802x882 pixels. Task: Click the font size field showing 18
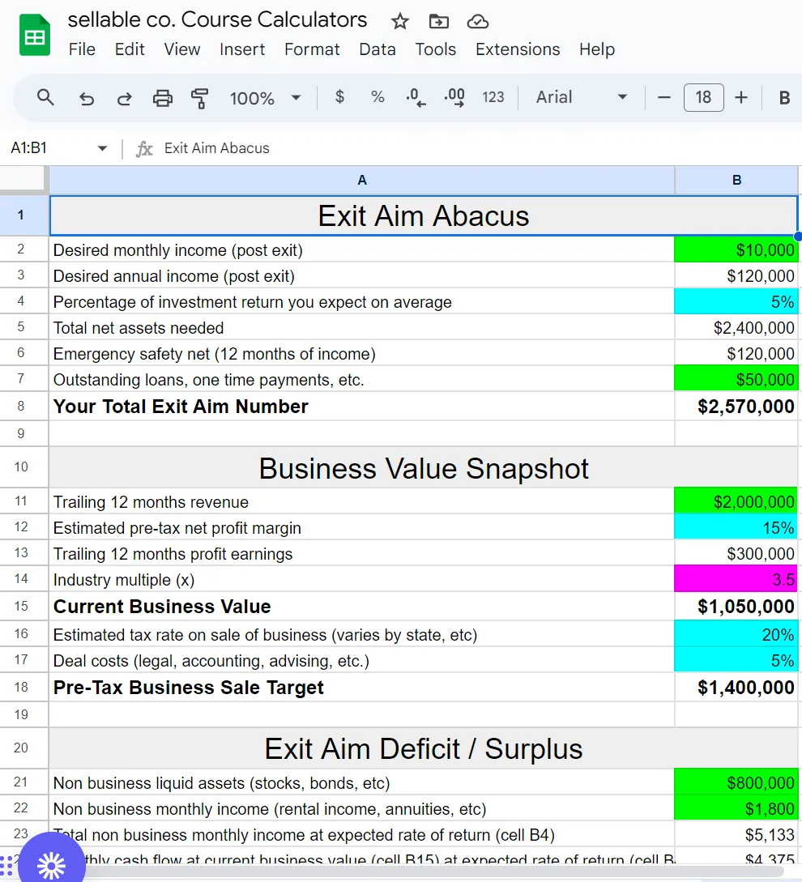tap(703, 97)
